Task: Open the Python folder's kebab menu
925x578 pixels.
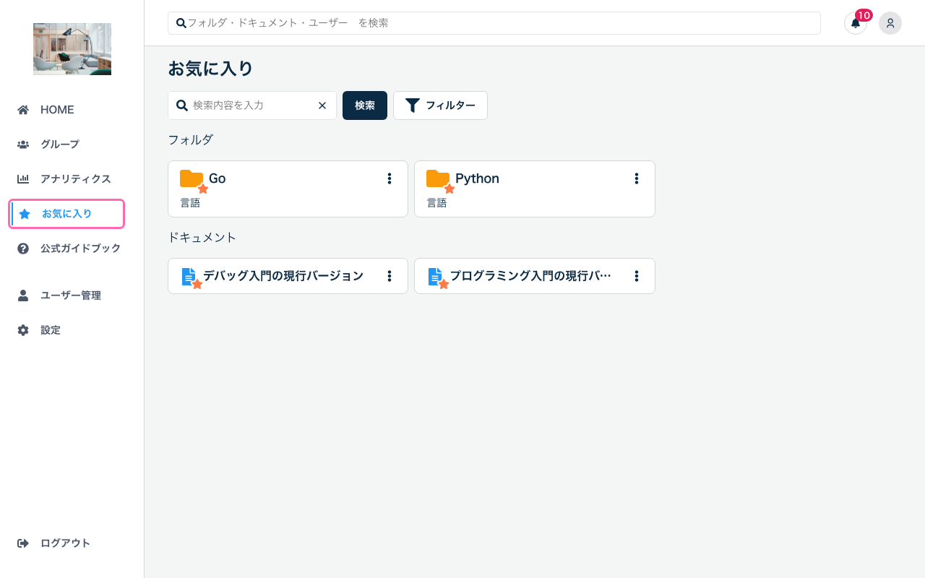Action: [637, 178]
